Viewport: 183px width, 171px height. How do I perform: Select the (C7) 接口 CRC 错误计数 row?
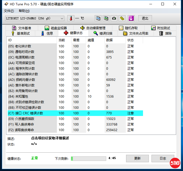tap(74, 113)
